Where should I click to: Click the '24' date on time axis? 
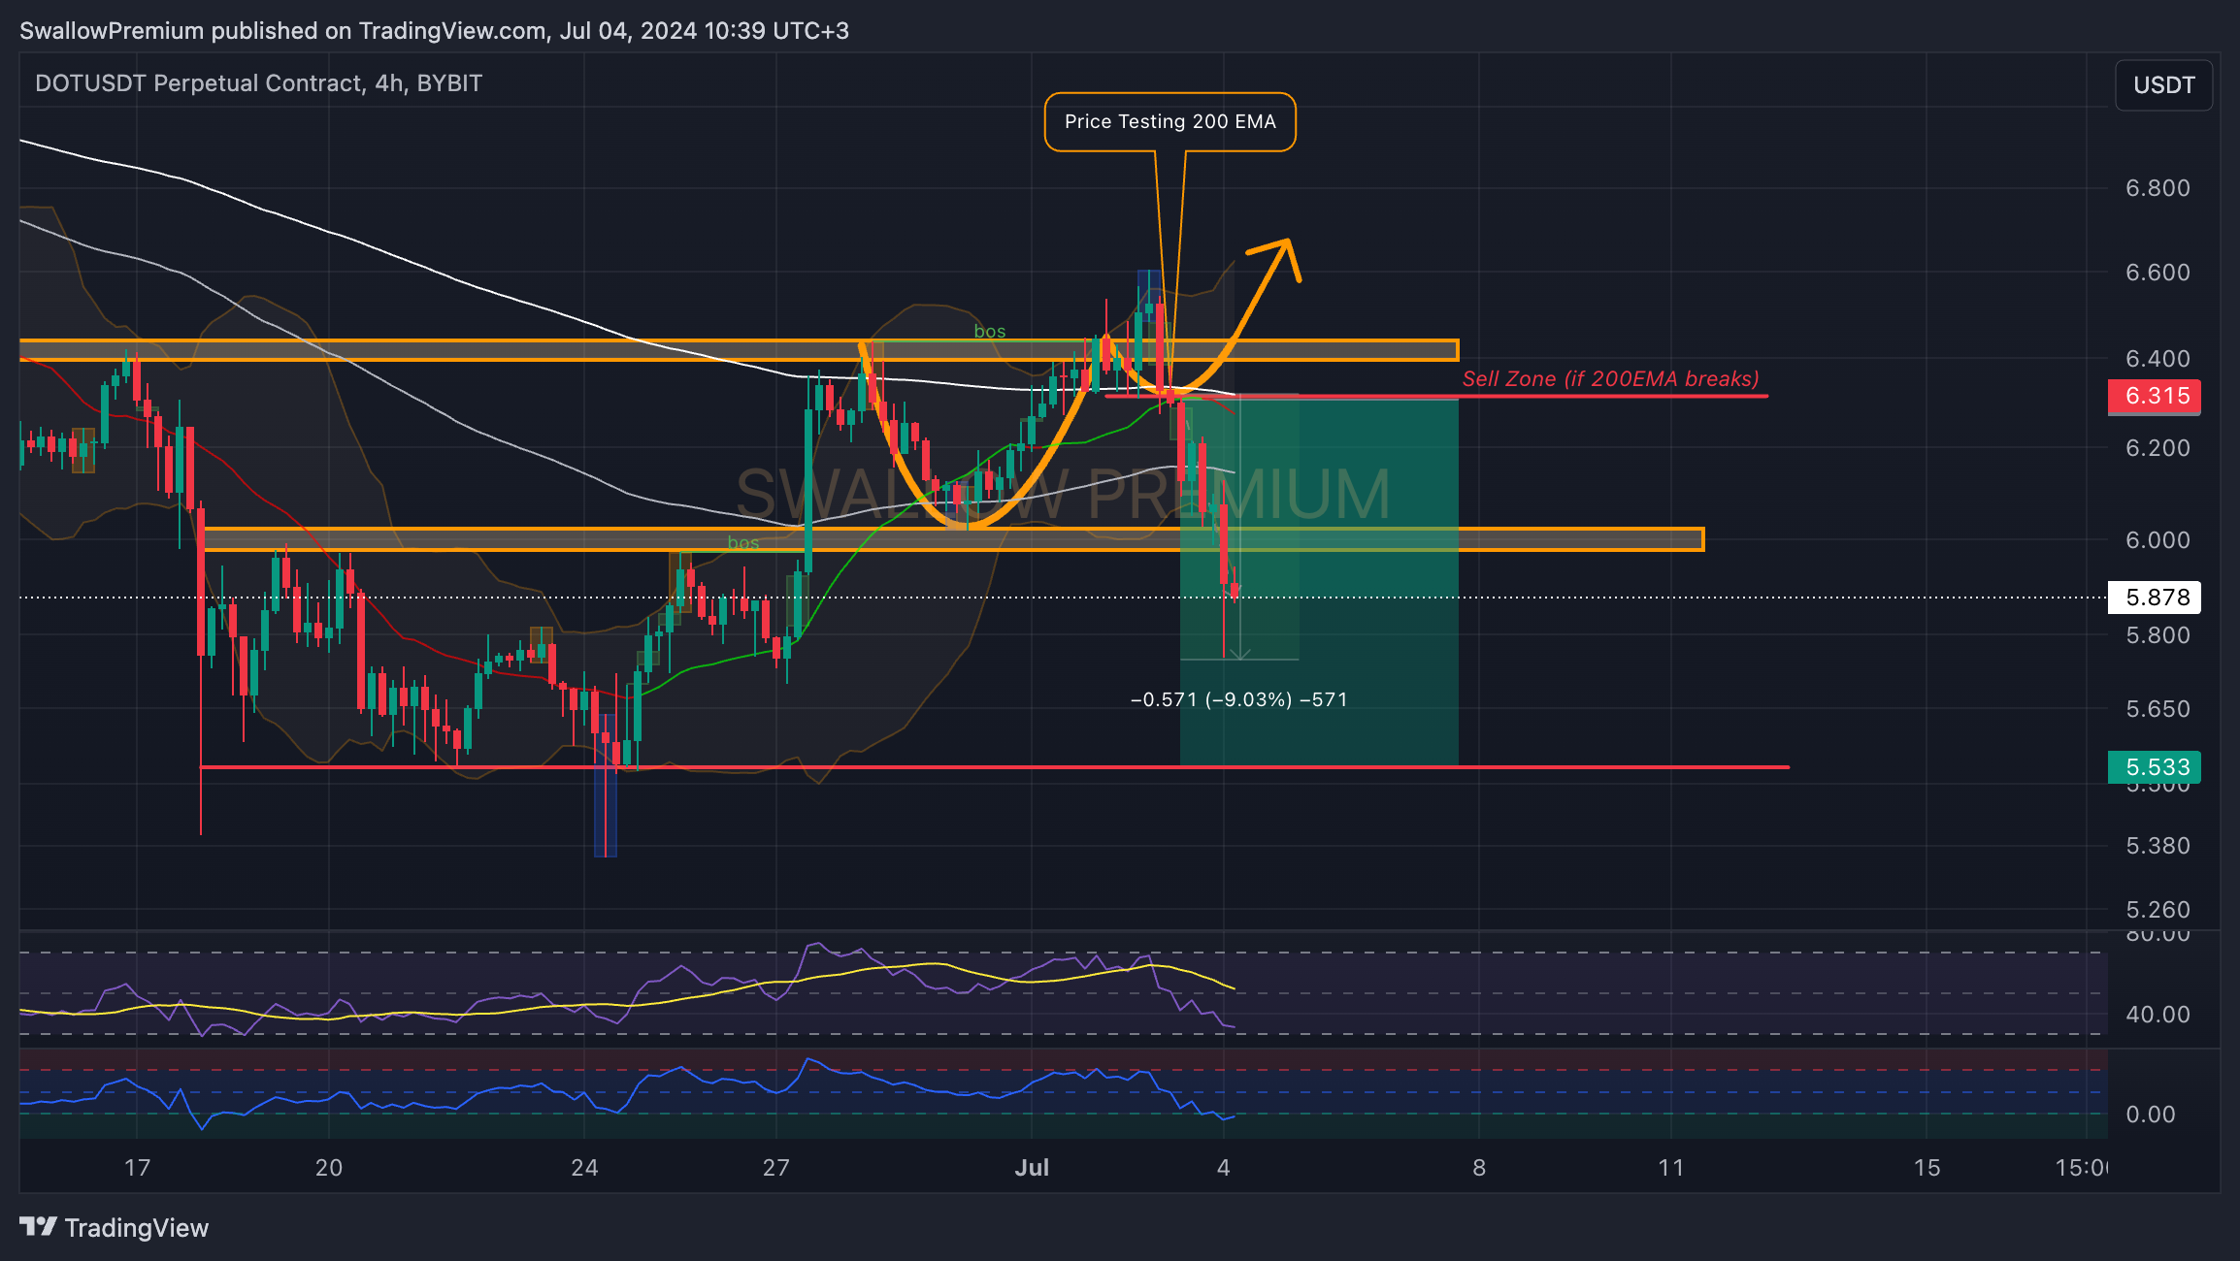[584, 1168]
